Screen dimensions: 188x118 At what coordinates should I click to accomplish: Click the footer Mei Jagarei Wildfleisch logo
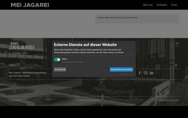point(22,47)
